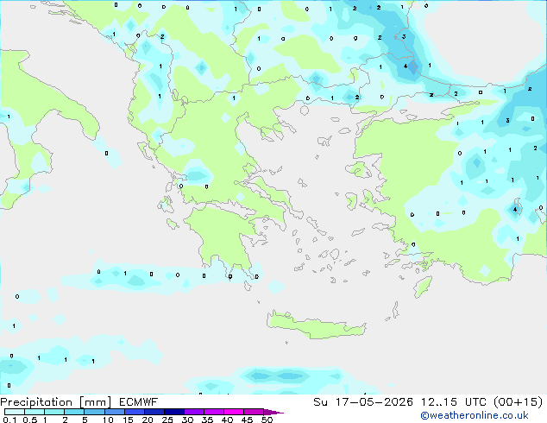Screen dimensions: 547x423
Task: Click the "12..15 UTC" time text
Action: tap(454, 402)
